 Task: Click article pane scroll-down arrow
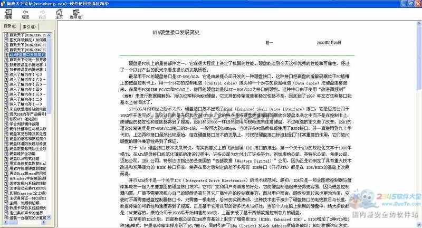point(419,225)
